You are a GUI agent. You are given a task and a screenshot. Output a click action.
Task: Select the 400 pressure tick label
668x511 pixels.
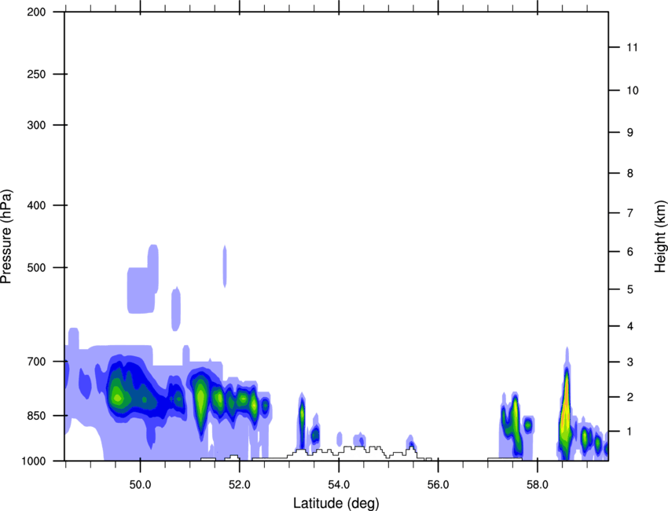[x=36, y=205]
